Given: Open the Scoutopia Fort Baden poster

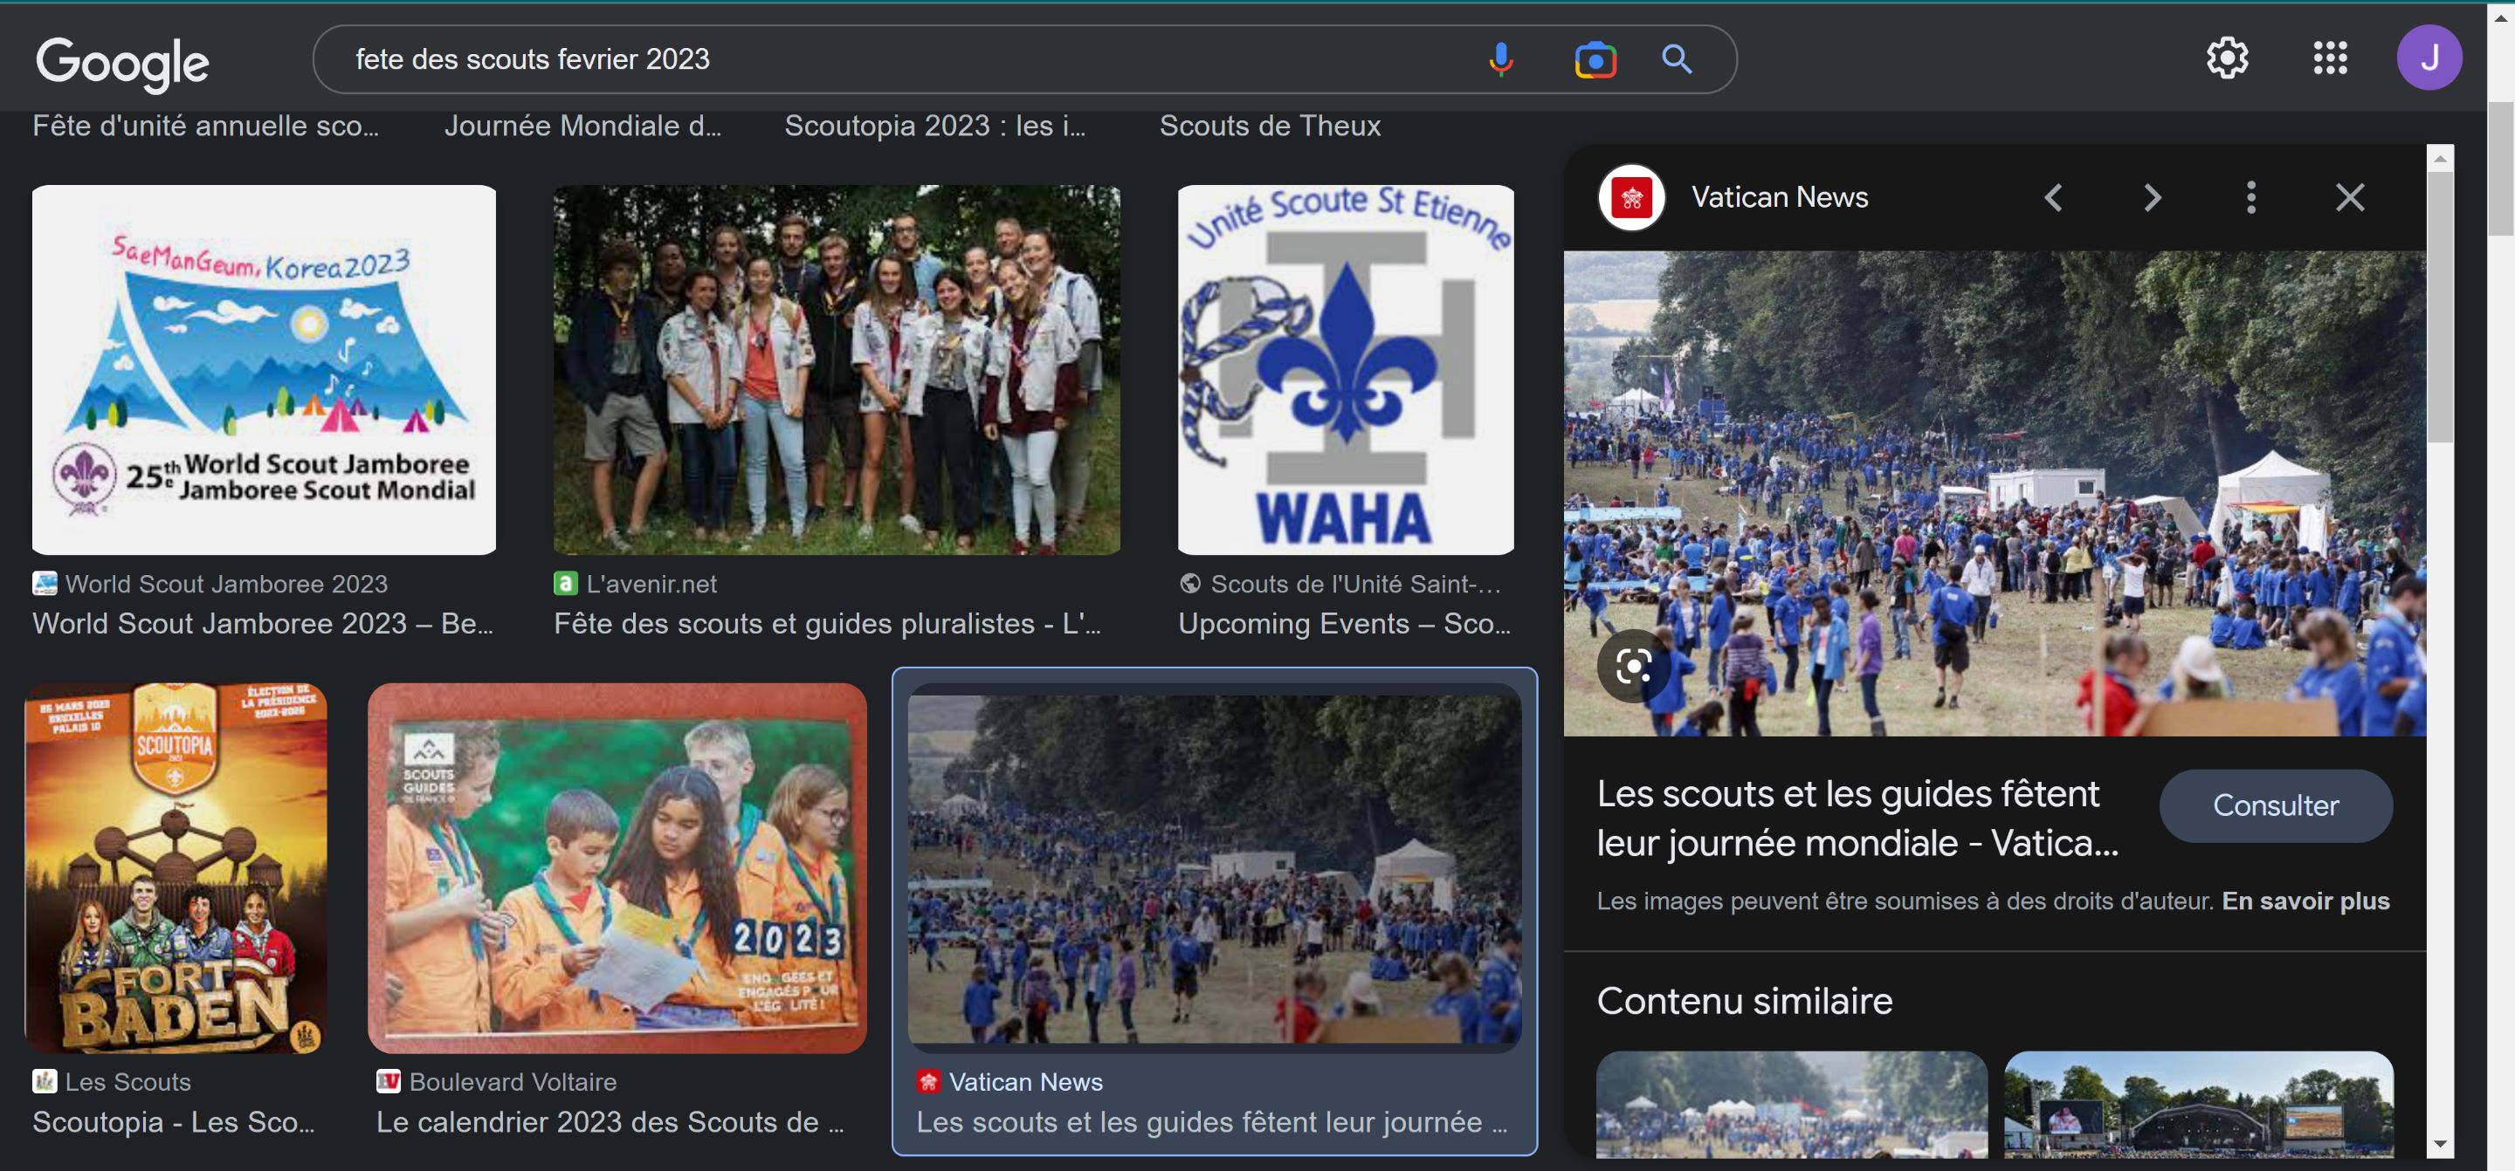Looking at the screenshot, I should pyautogui.click(x=176, y=867).
